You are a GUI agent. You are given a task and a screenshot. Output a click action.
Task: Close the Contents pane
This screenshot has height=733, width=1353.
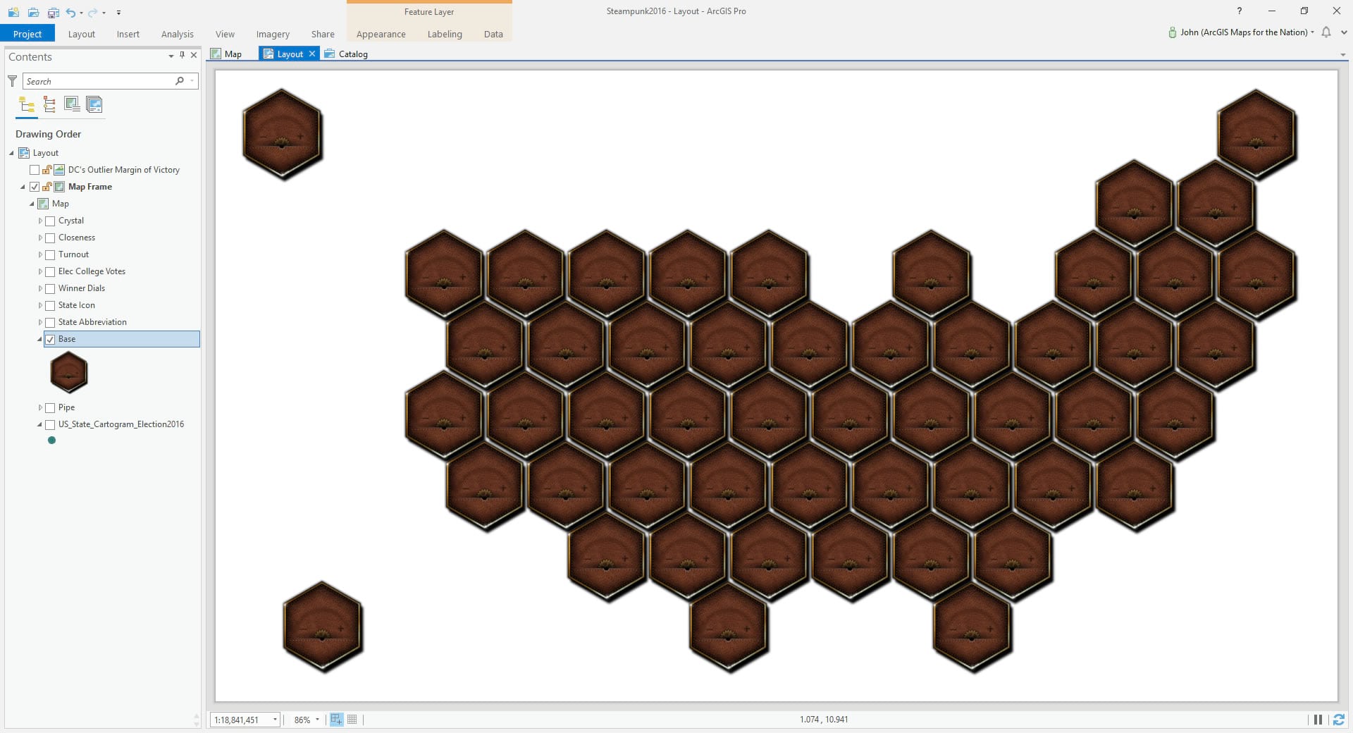point(194,56)
